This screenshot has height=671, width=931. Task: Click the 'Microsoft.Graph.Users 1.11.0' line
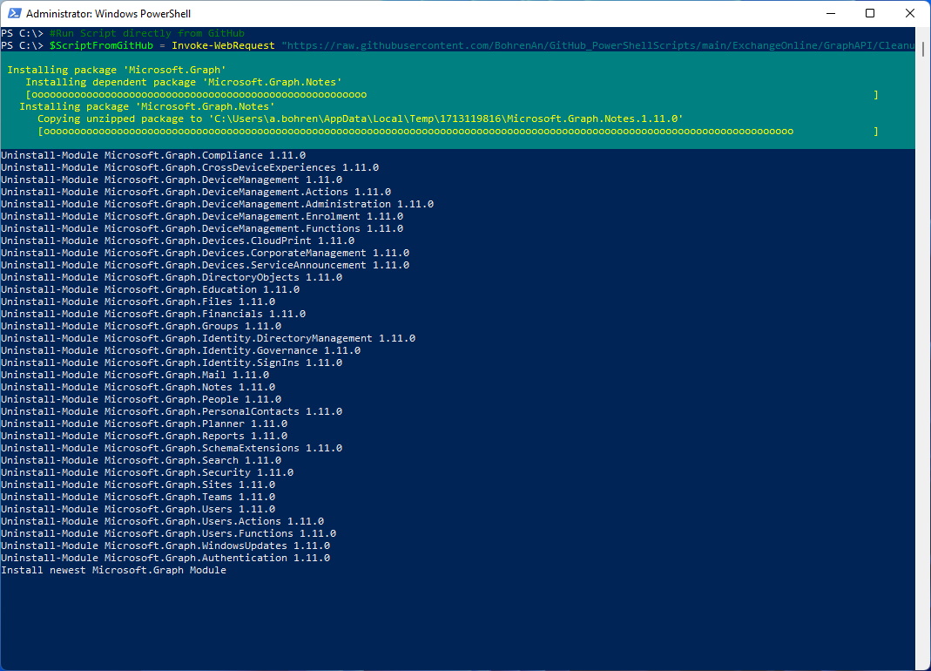138,509
